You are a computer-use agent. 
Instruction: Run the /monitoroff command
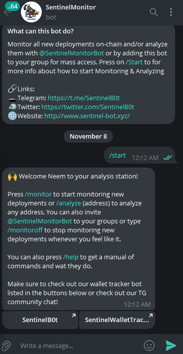point(25,230)
